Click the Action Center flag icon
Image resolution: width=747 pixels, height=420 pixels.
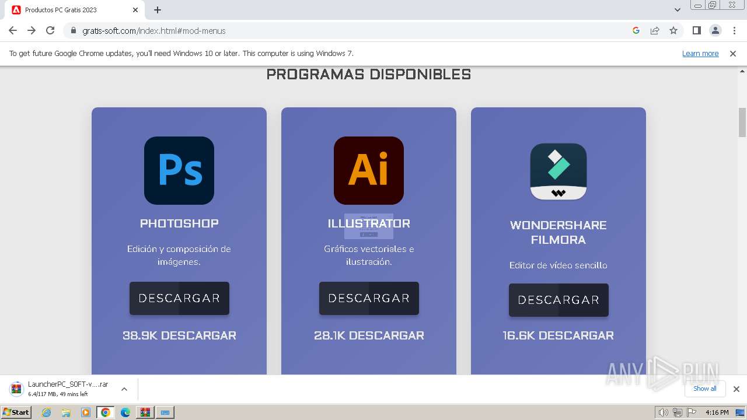click(691, 412)
